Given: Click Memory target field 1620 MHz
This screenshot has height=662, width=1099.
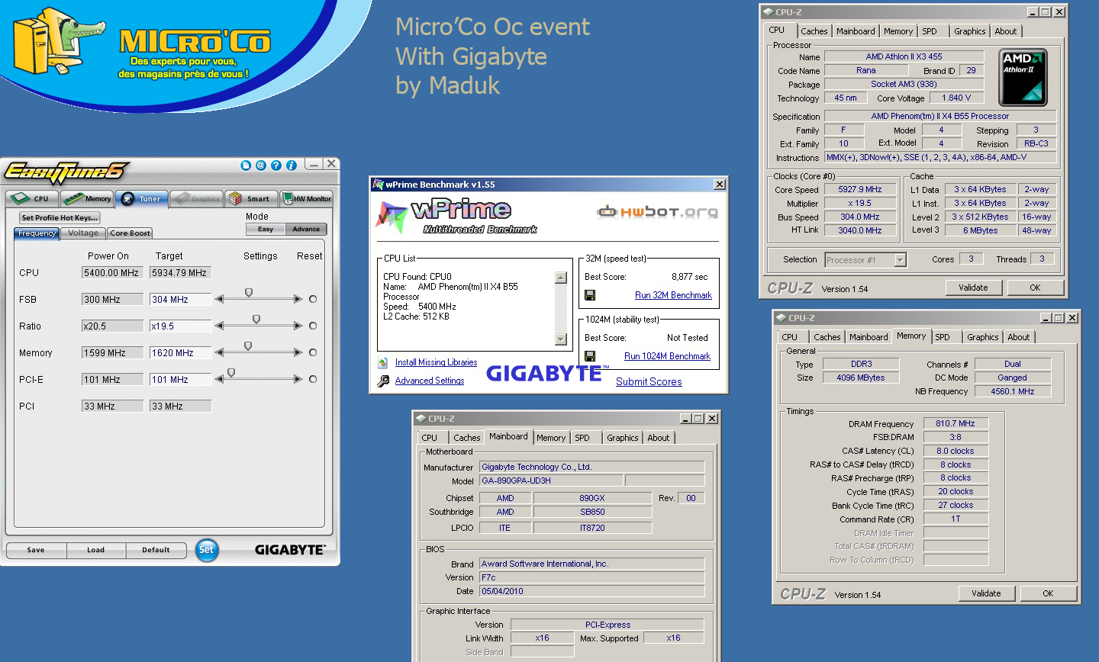Looking at the screenshot, I should (180, 353).
